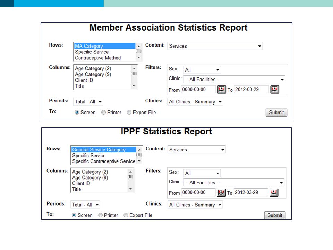
Task: Select Age Category (9) in IPPF Columns
Action: pyautogui.click(x=100, y=177)
